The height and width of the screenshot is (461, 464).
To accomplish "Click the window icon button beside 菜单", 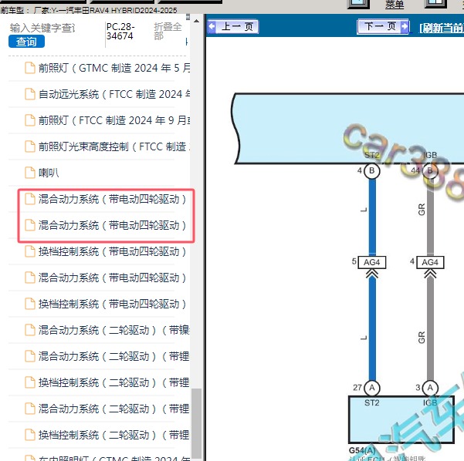I will coord(358,4).
